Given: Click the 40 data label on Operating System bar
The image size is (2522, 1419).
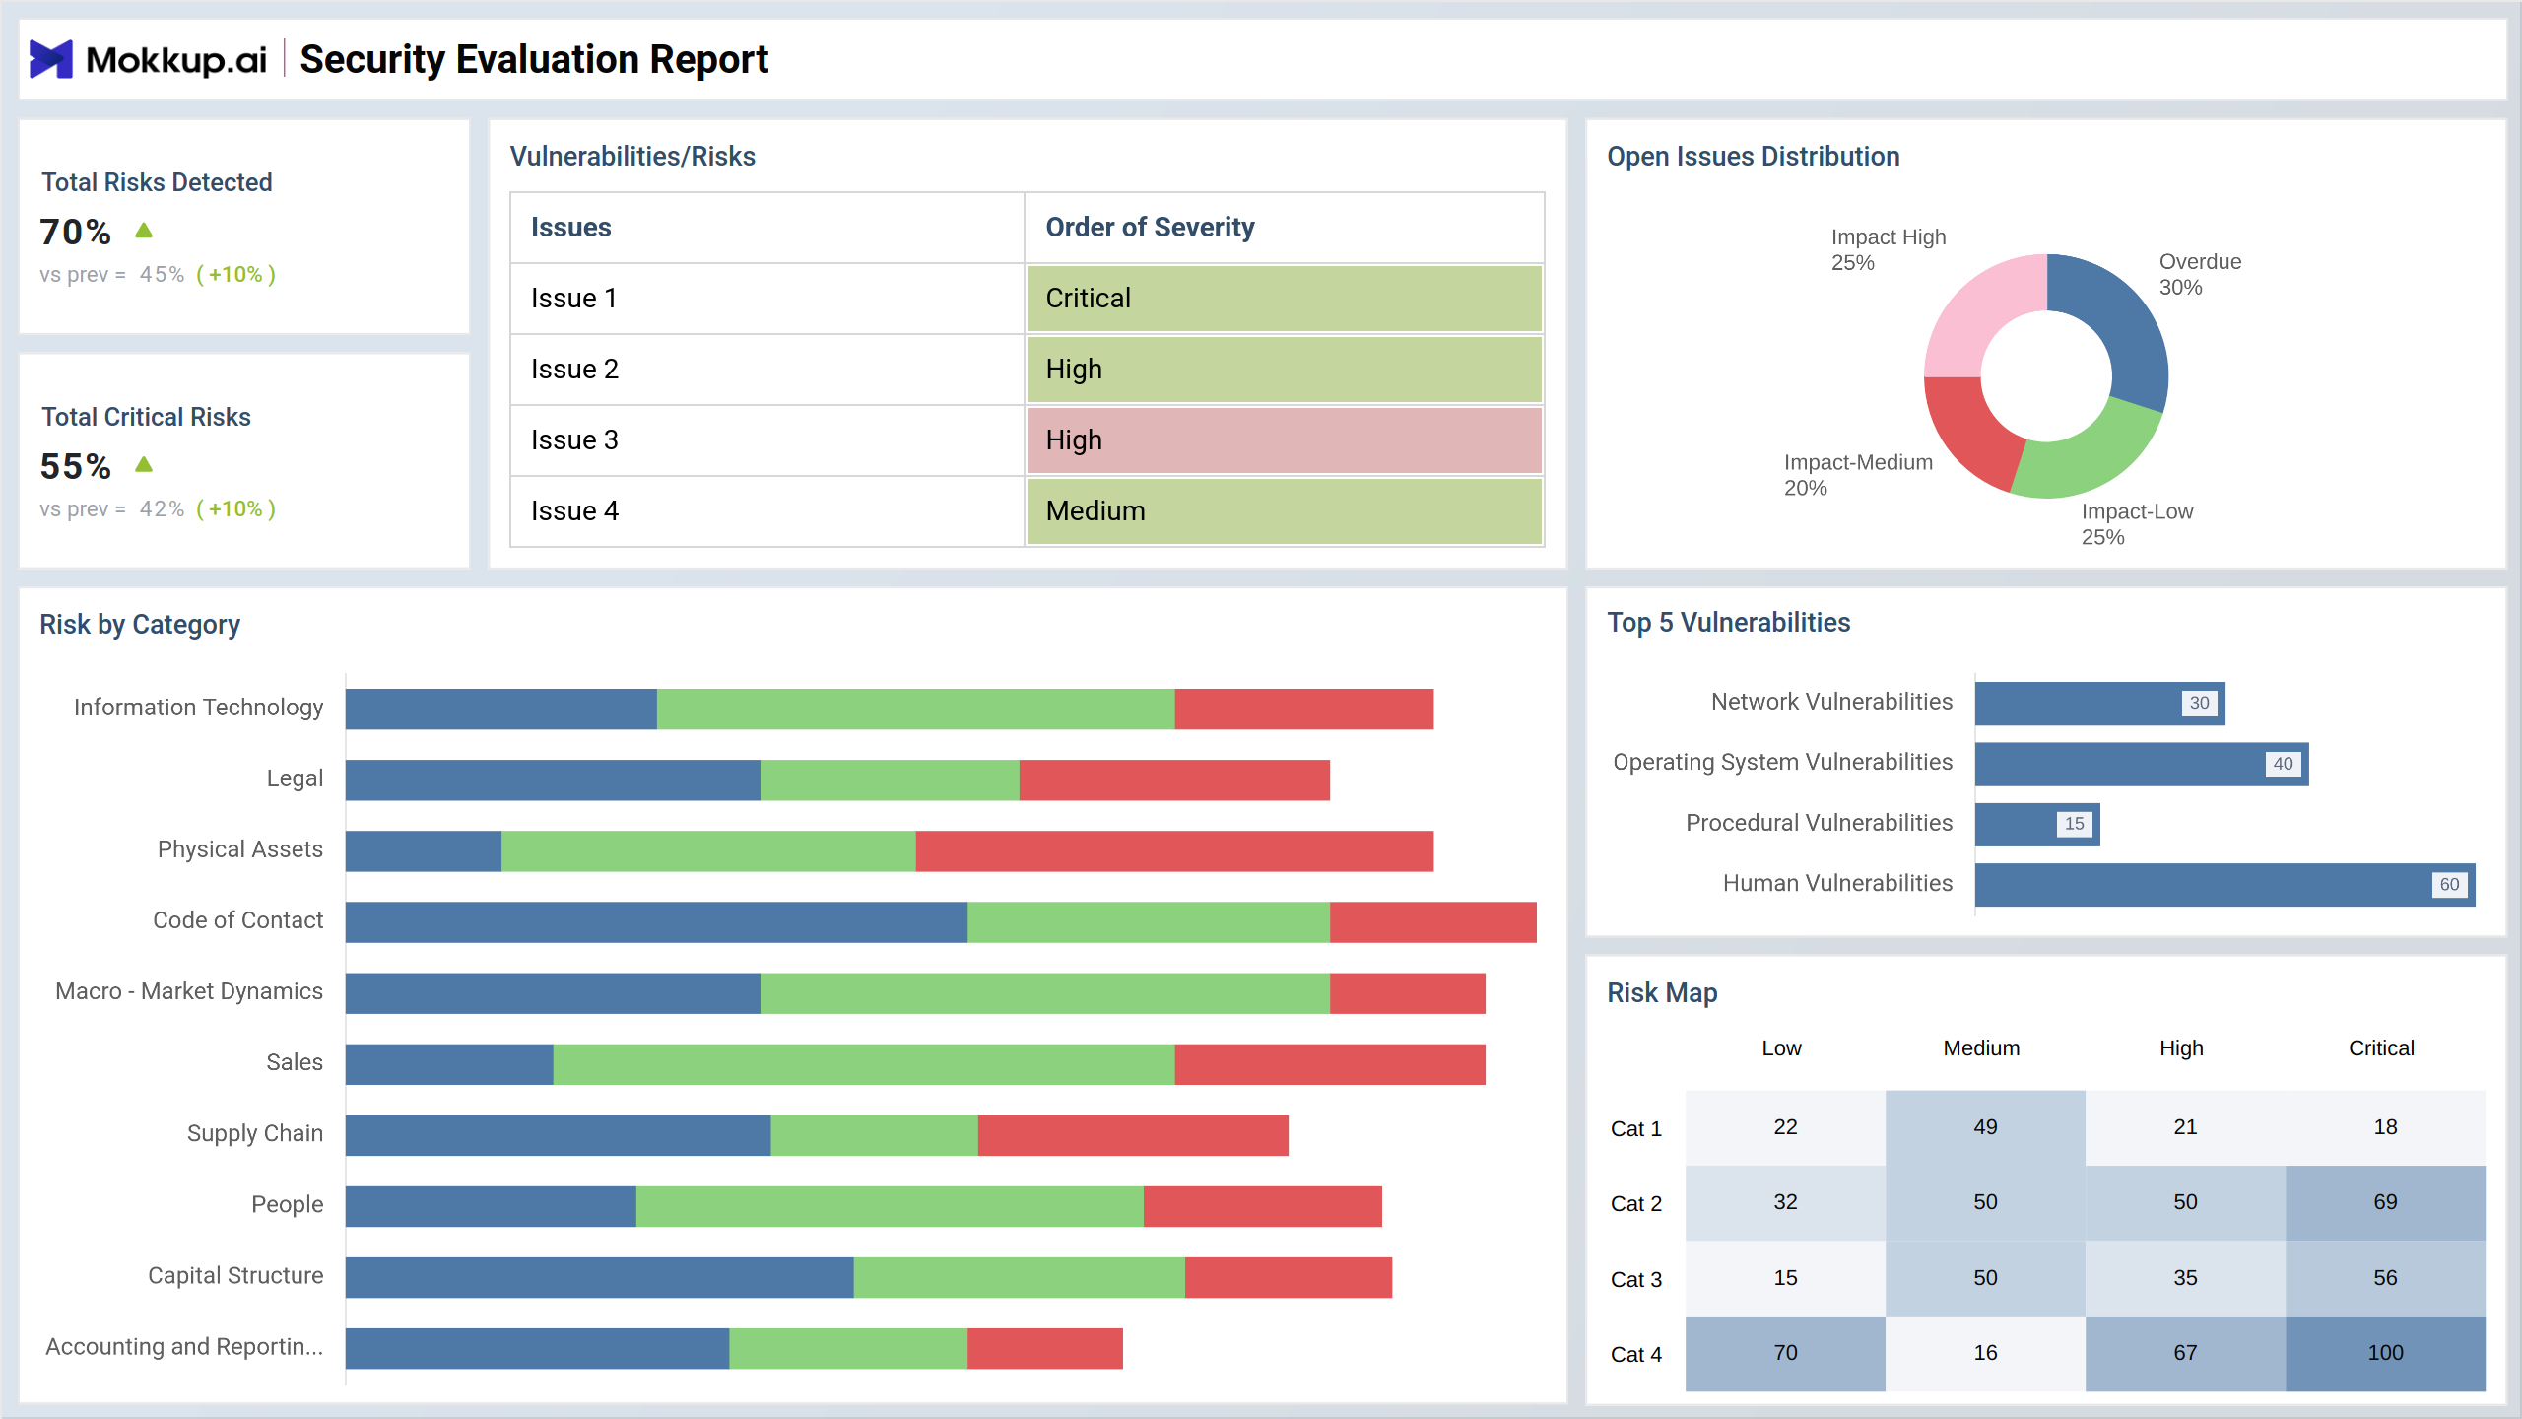Looking at the screenshot, I should pyautogui.click(x=2283, y=764).
